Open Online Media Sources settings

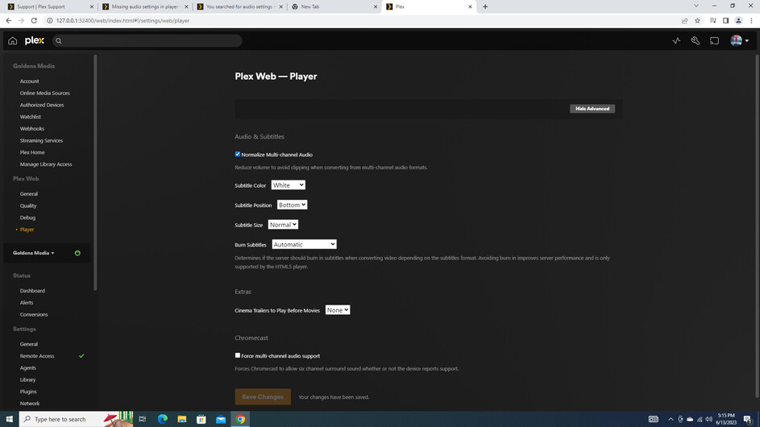click(x=45, y=93)
